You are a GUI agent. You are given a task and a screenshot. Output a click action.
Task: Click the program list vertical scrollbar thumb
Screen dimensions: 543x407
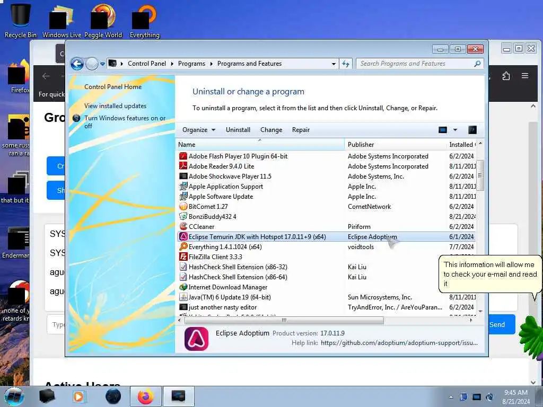coord(480,175)
